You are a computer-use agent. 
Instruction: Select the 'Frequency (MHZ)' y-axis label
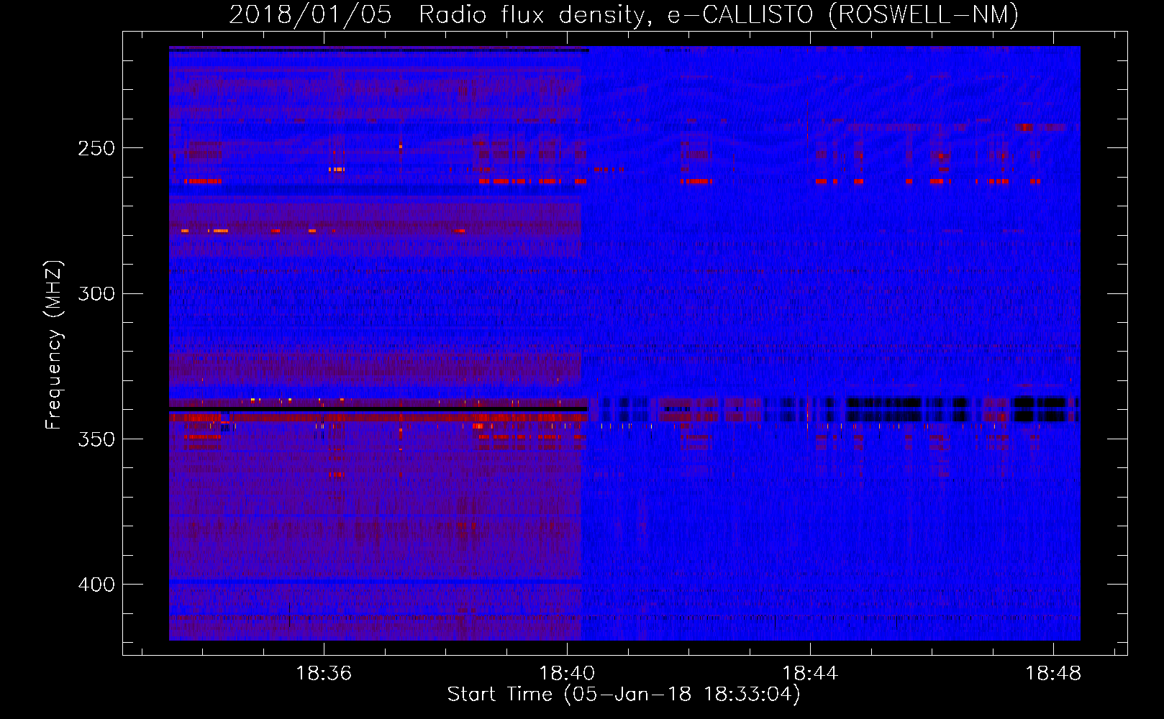pos(54,344)
